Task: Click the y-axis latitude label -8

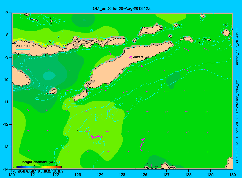Action: pos(6,35)
